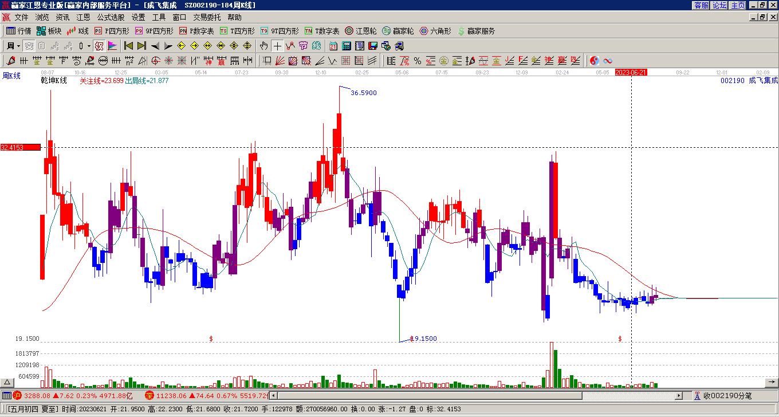
Task: Open the 9P四方形 tool
Action: (154, 31)
